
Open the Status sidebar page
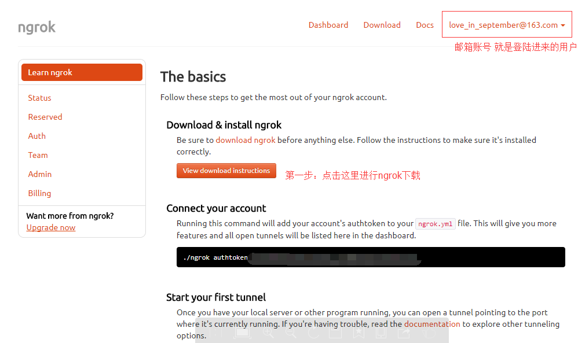(39, 98)
